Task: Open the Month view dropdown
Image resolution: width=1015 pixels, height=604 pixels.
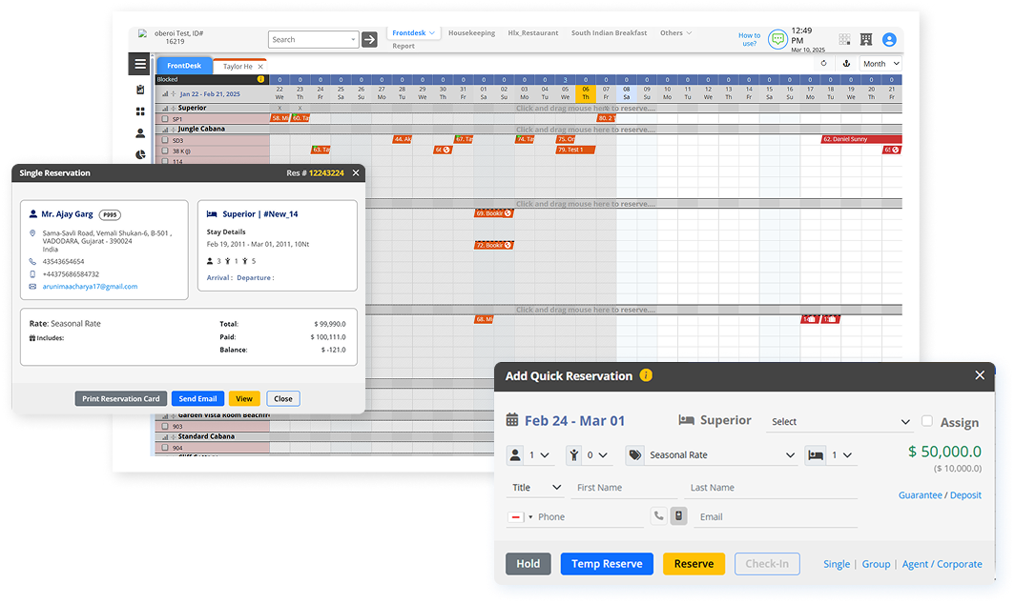Action: point(880,64)
